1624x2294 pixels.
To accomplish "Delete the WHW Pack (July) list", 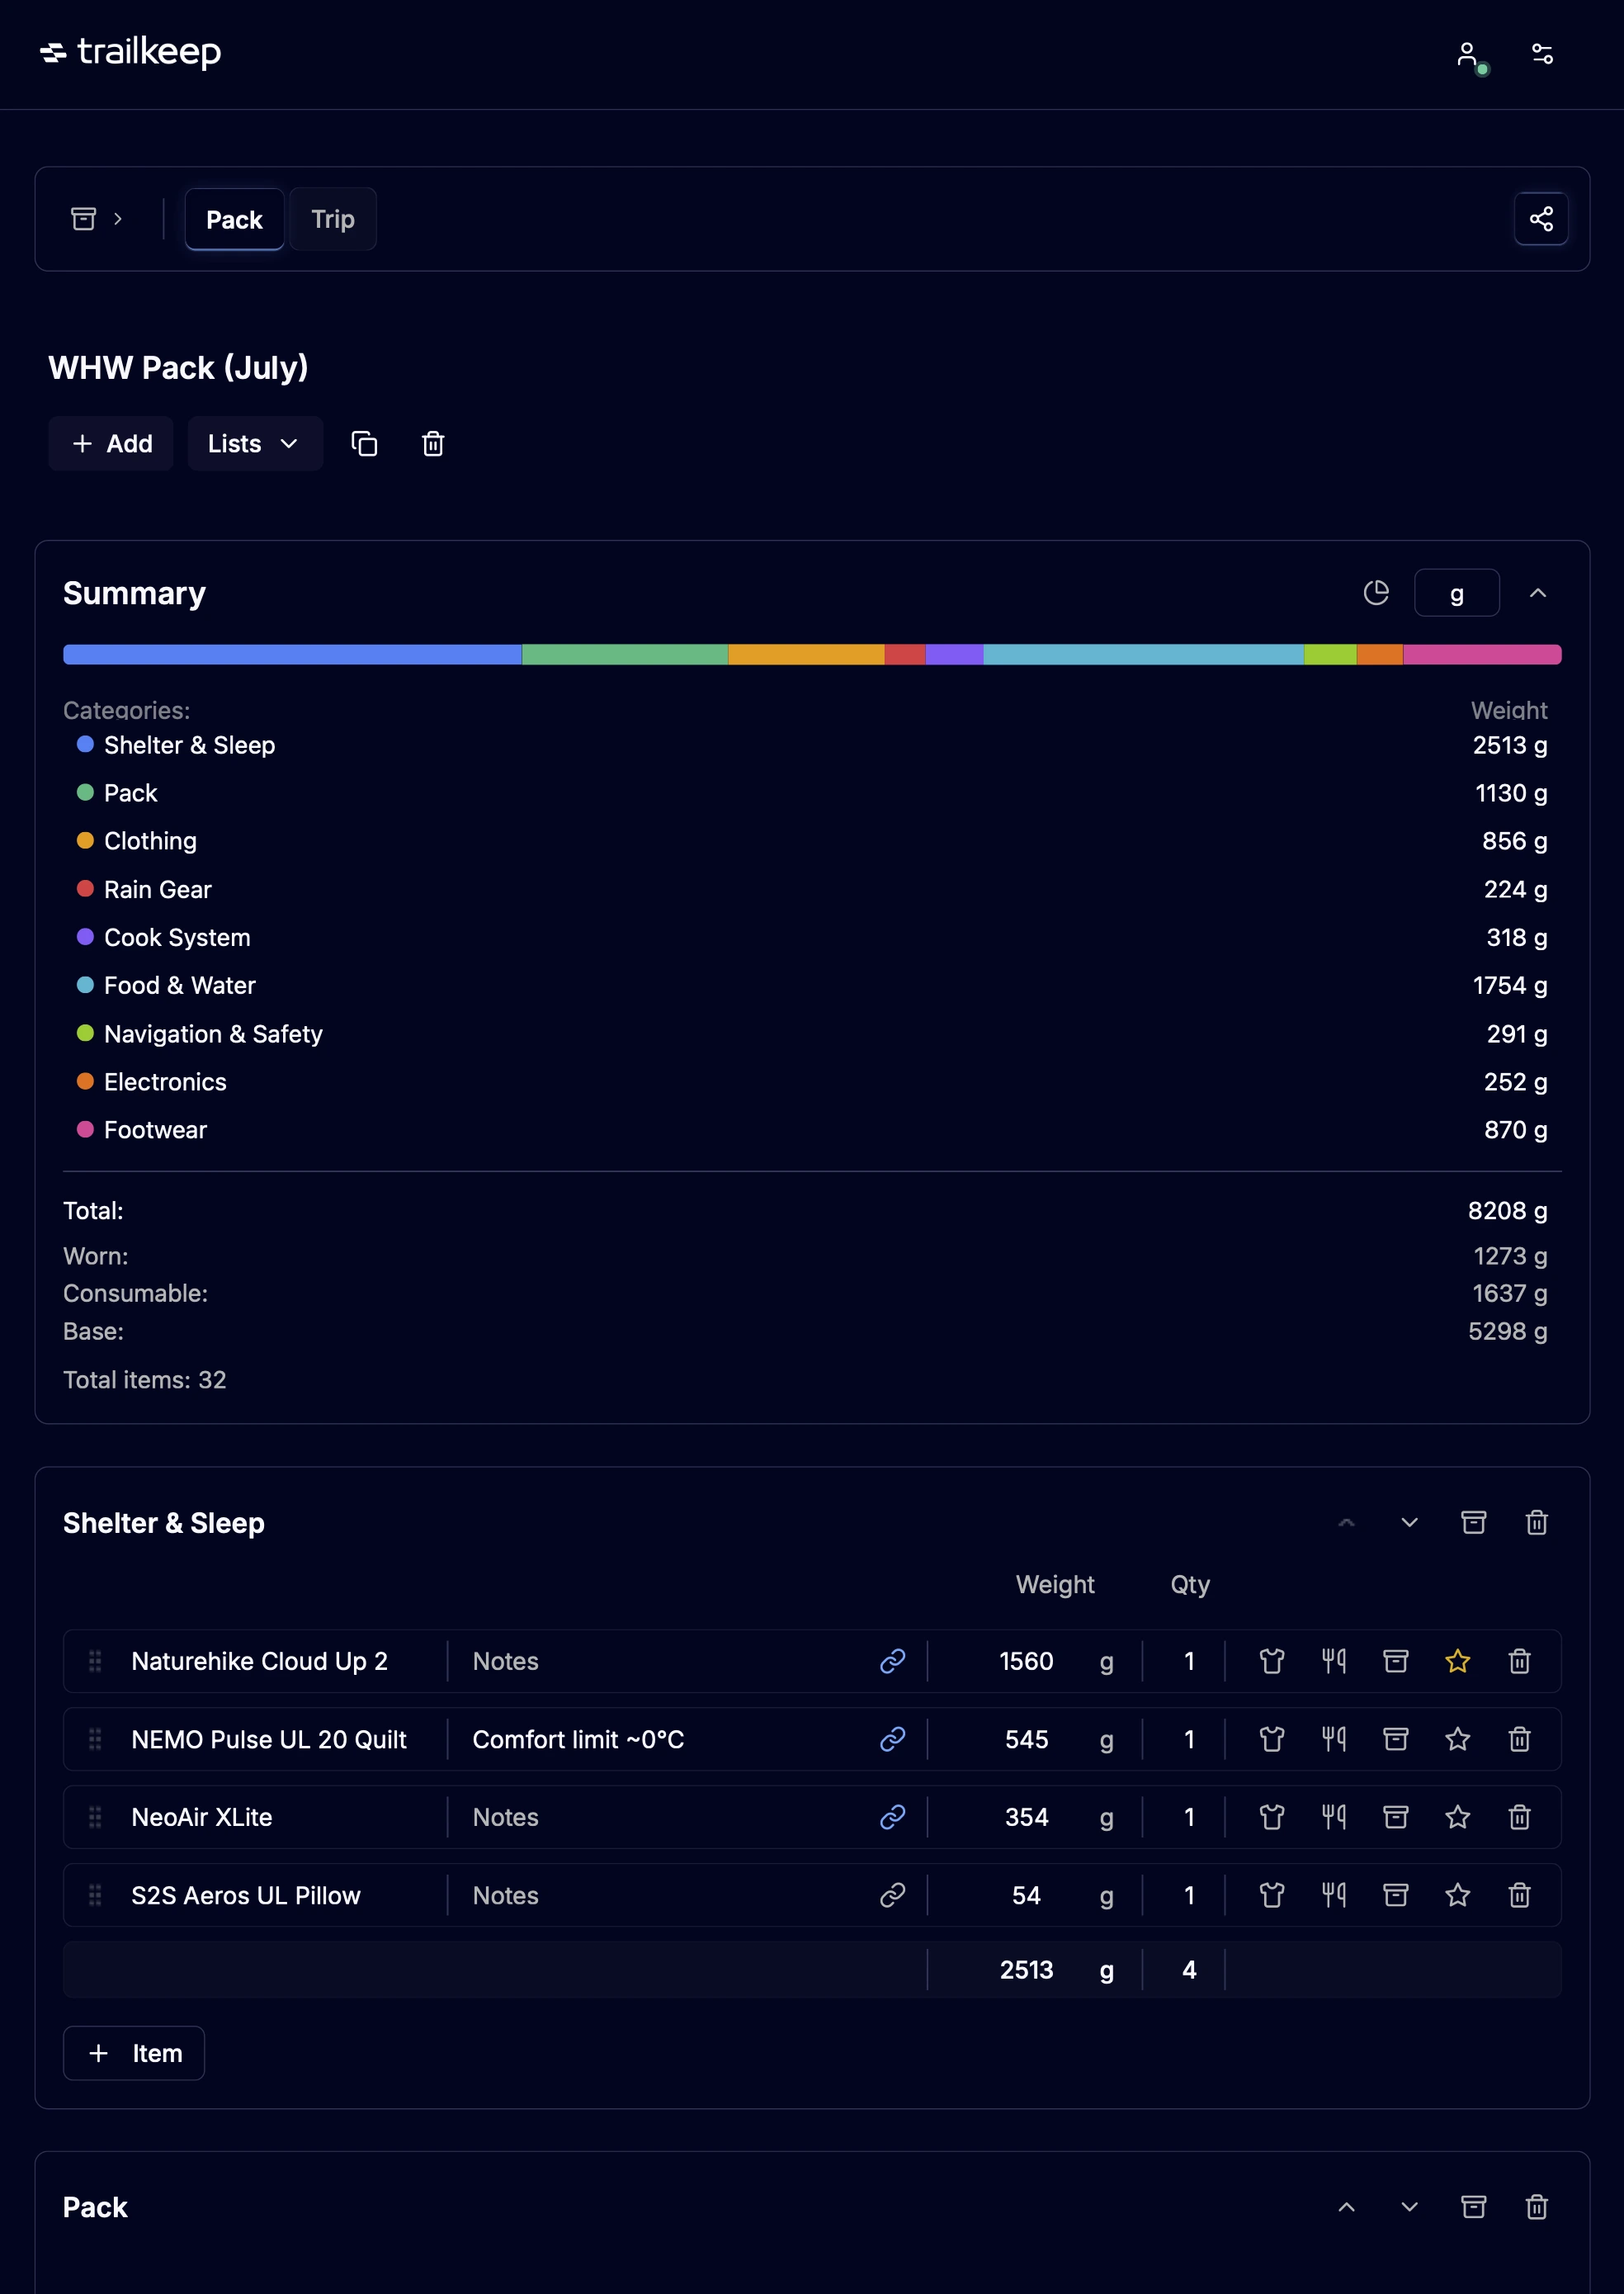I will (432, 443).
